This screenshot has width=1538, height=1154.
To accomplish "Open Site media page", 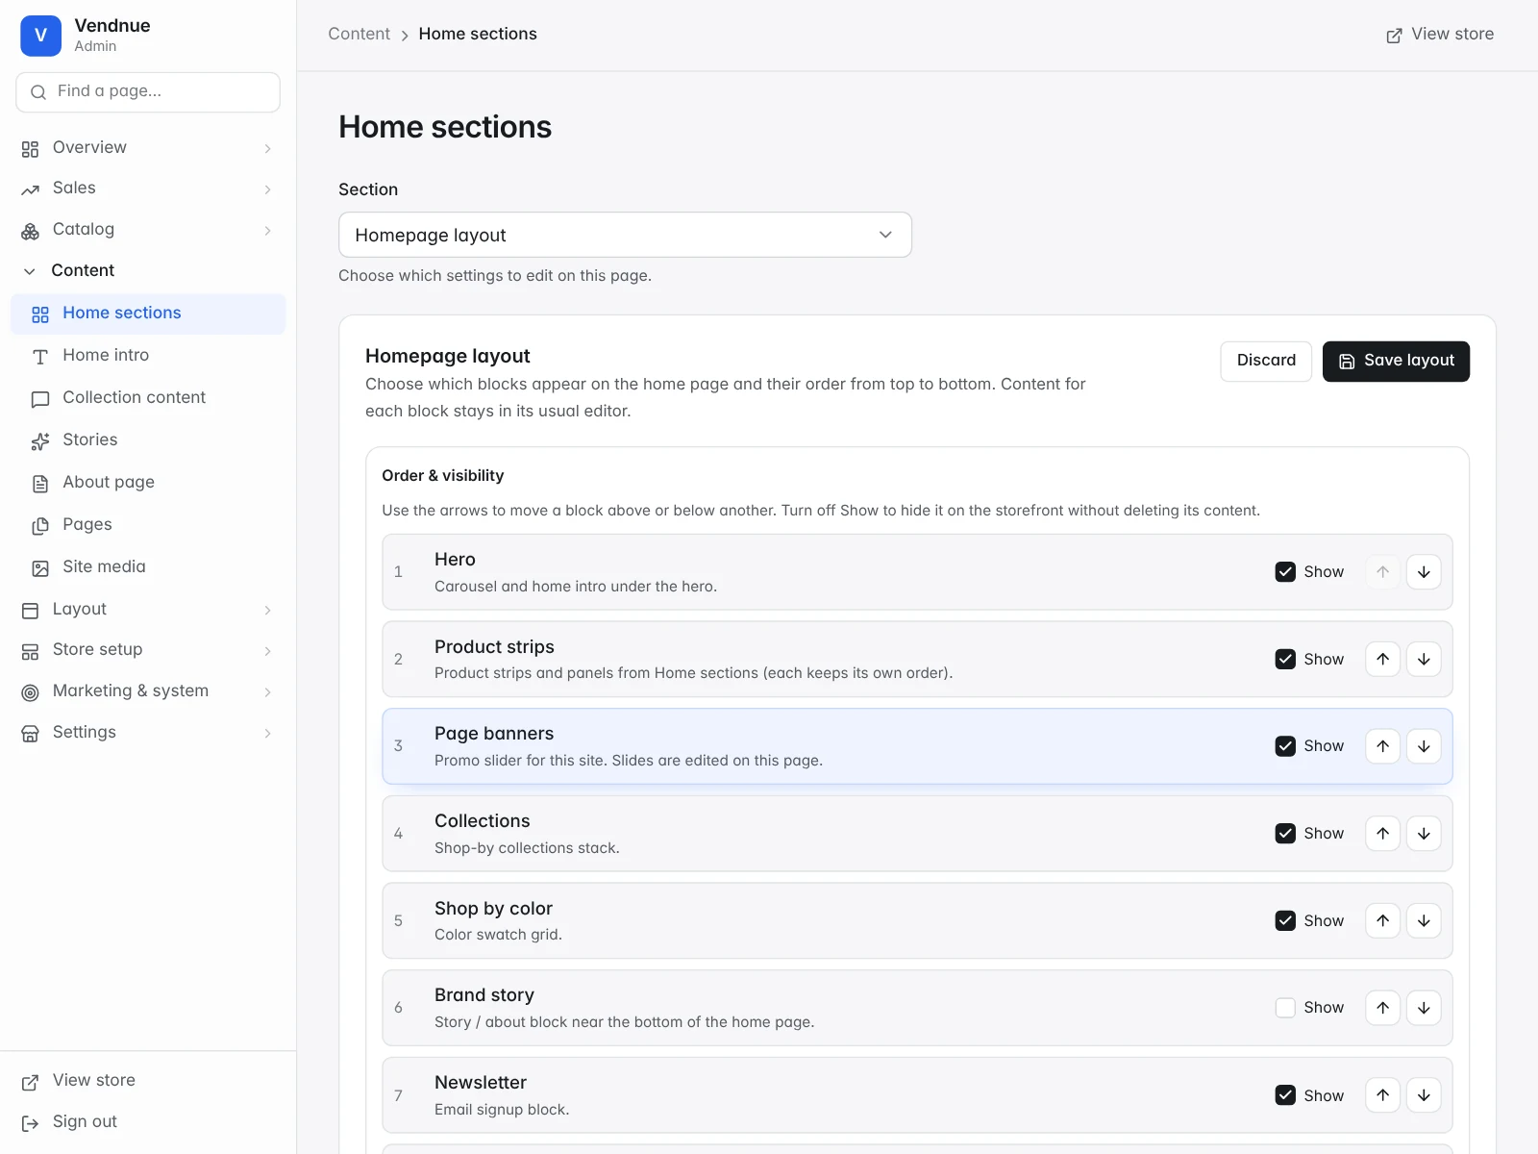I will [148, 567].
